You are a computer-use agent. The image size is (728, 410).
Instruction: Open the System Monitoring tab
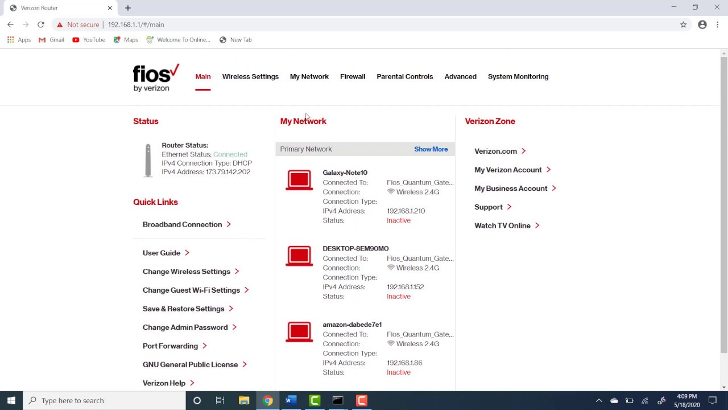point(518,76)
